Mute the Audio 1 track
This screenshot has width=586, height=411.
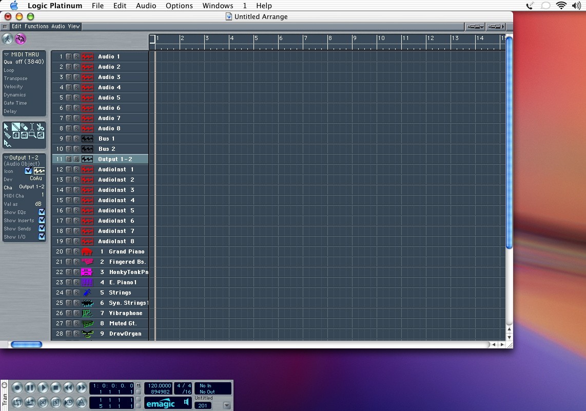click(x=69, y=56)
